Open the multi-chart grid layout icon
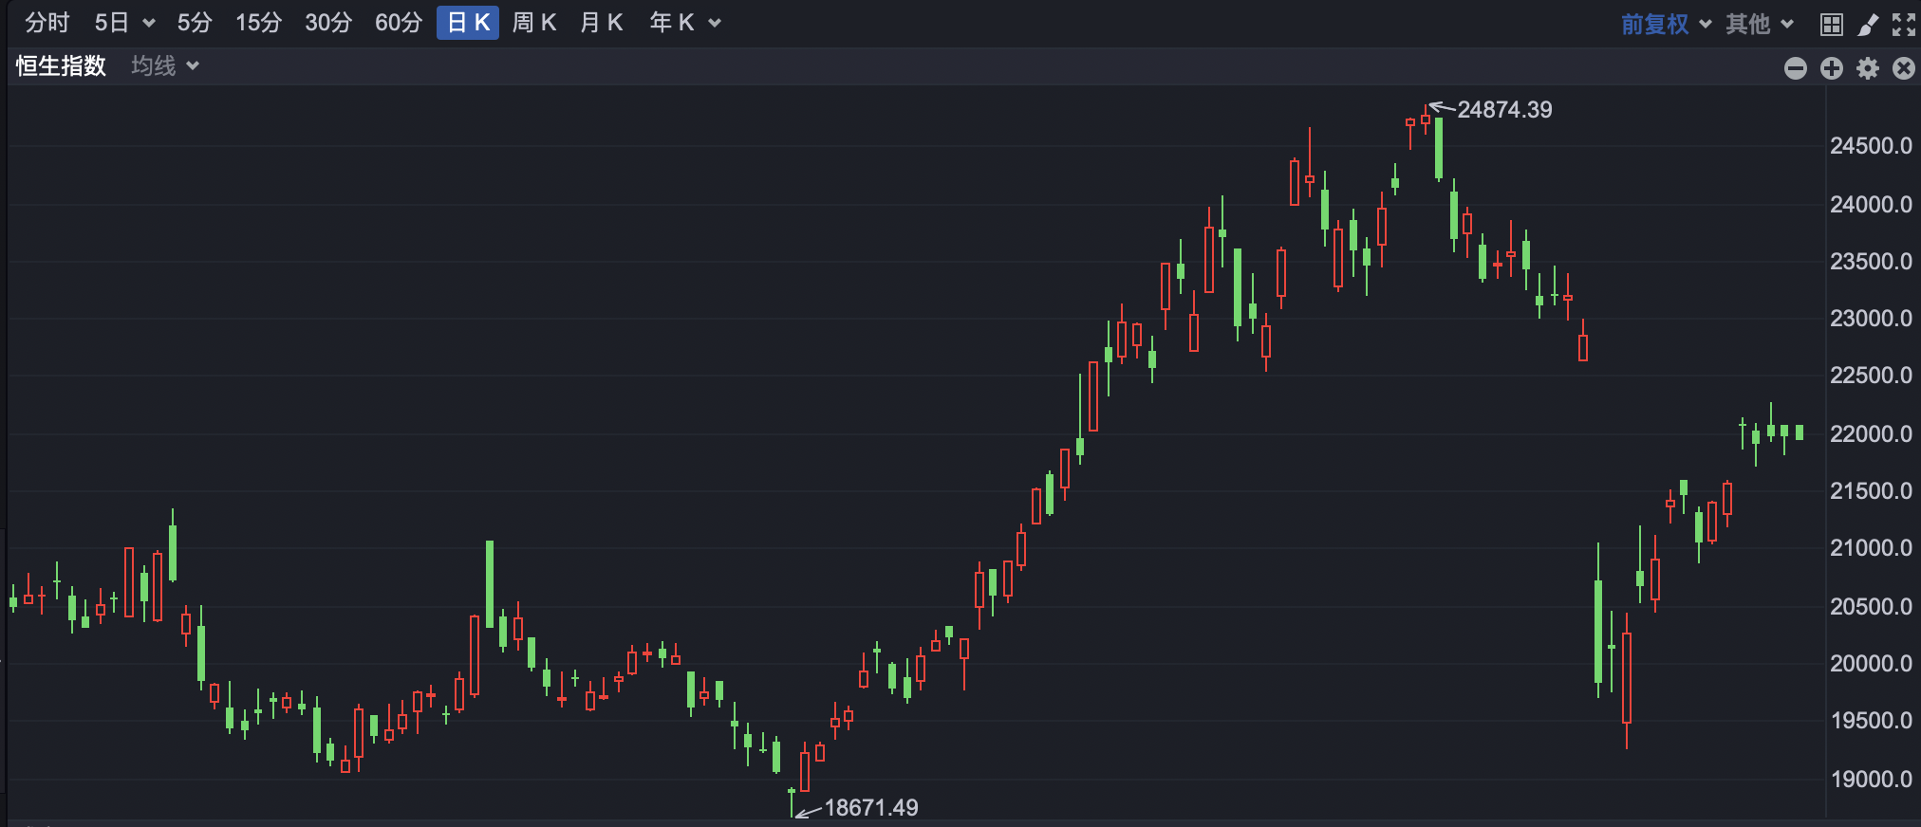Screen dimensions: 1921x827 pos(1832,25)
